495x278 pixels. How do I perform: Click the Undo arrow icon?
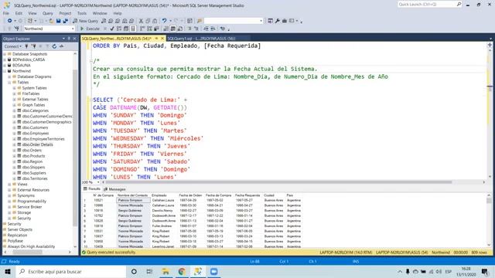[x=164, y=21]
